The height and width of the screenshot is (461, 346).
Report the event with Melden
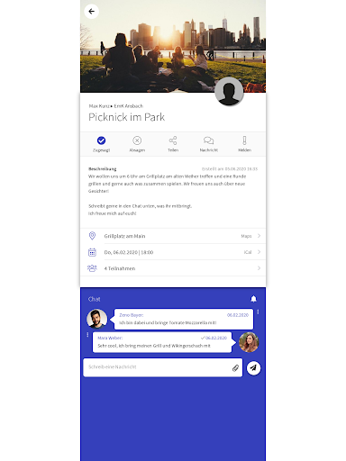pyautogui.click(x=244, y=140)
